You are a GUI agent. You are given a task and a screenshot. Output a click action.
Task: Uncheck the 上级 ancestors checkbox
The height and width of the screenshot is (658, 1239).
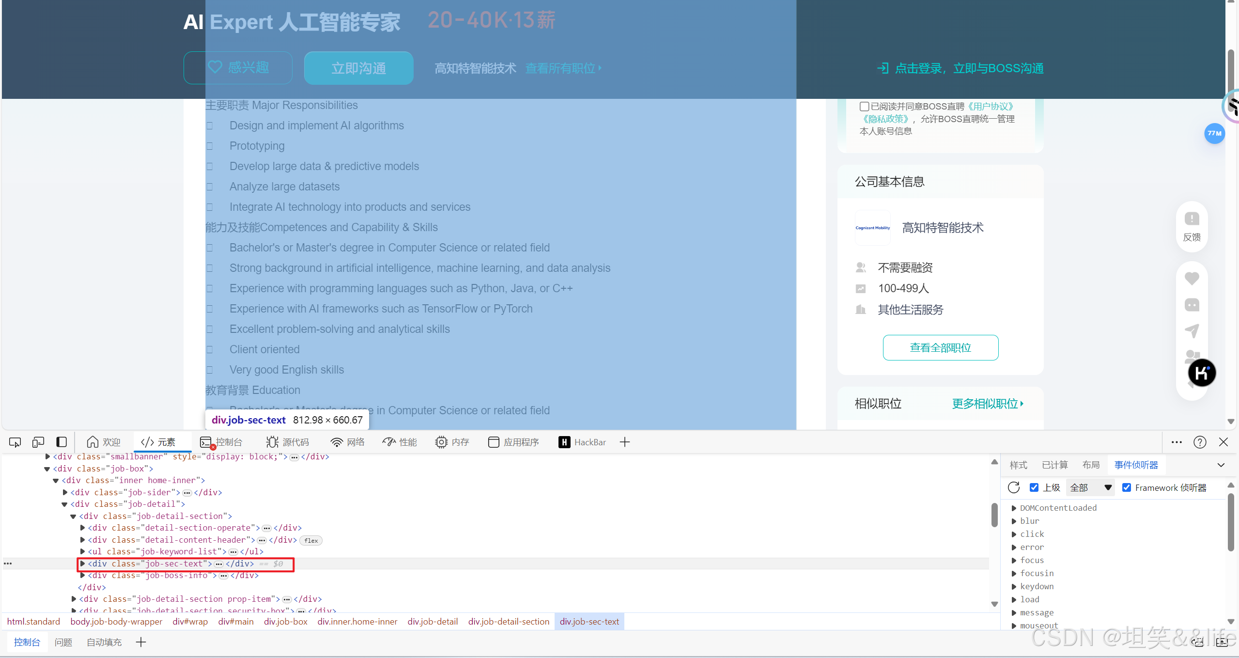coord(1034,487)
